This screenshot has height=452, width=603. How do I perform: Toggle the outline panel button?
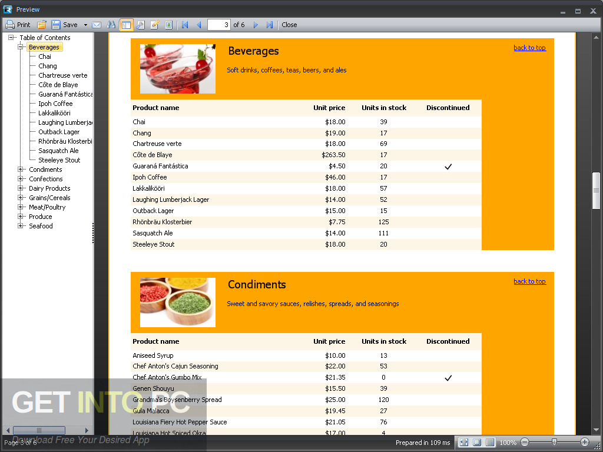coord(126,25)
